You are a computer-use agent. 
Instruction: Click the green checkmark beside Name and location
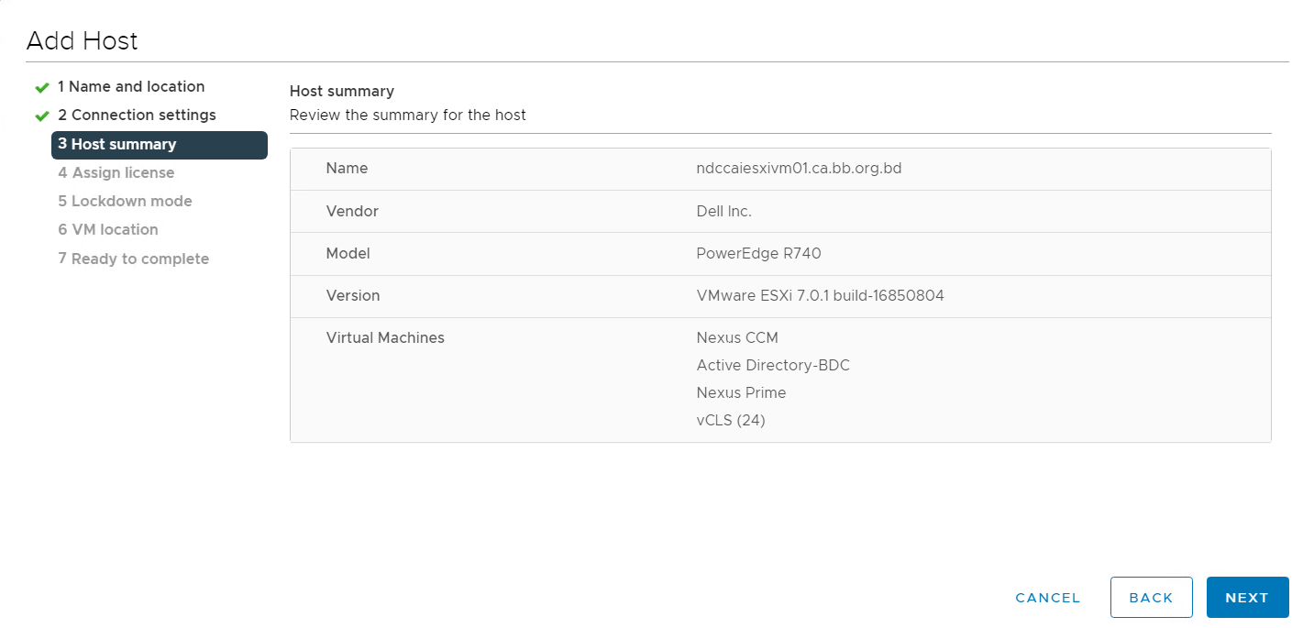[x=41, y=88]
